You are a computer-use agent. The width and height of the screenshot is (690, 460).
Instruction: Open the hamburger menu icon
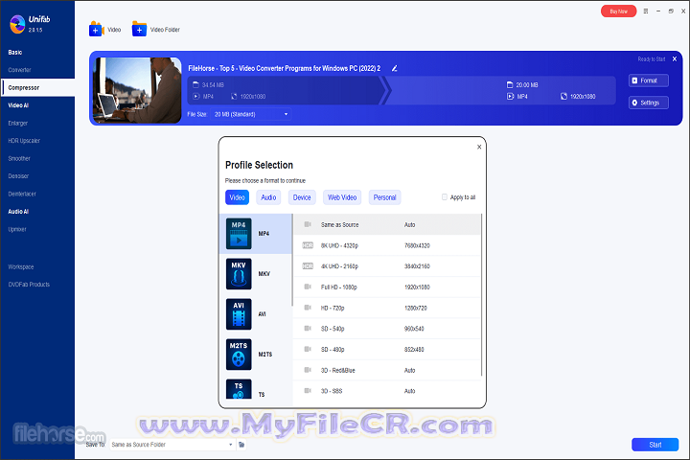646,11
